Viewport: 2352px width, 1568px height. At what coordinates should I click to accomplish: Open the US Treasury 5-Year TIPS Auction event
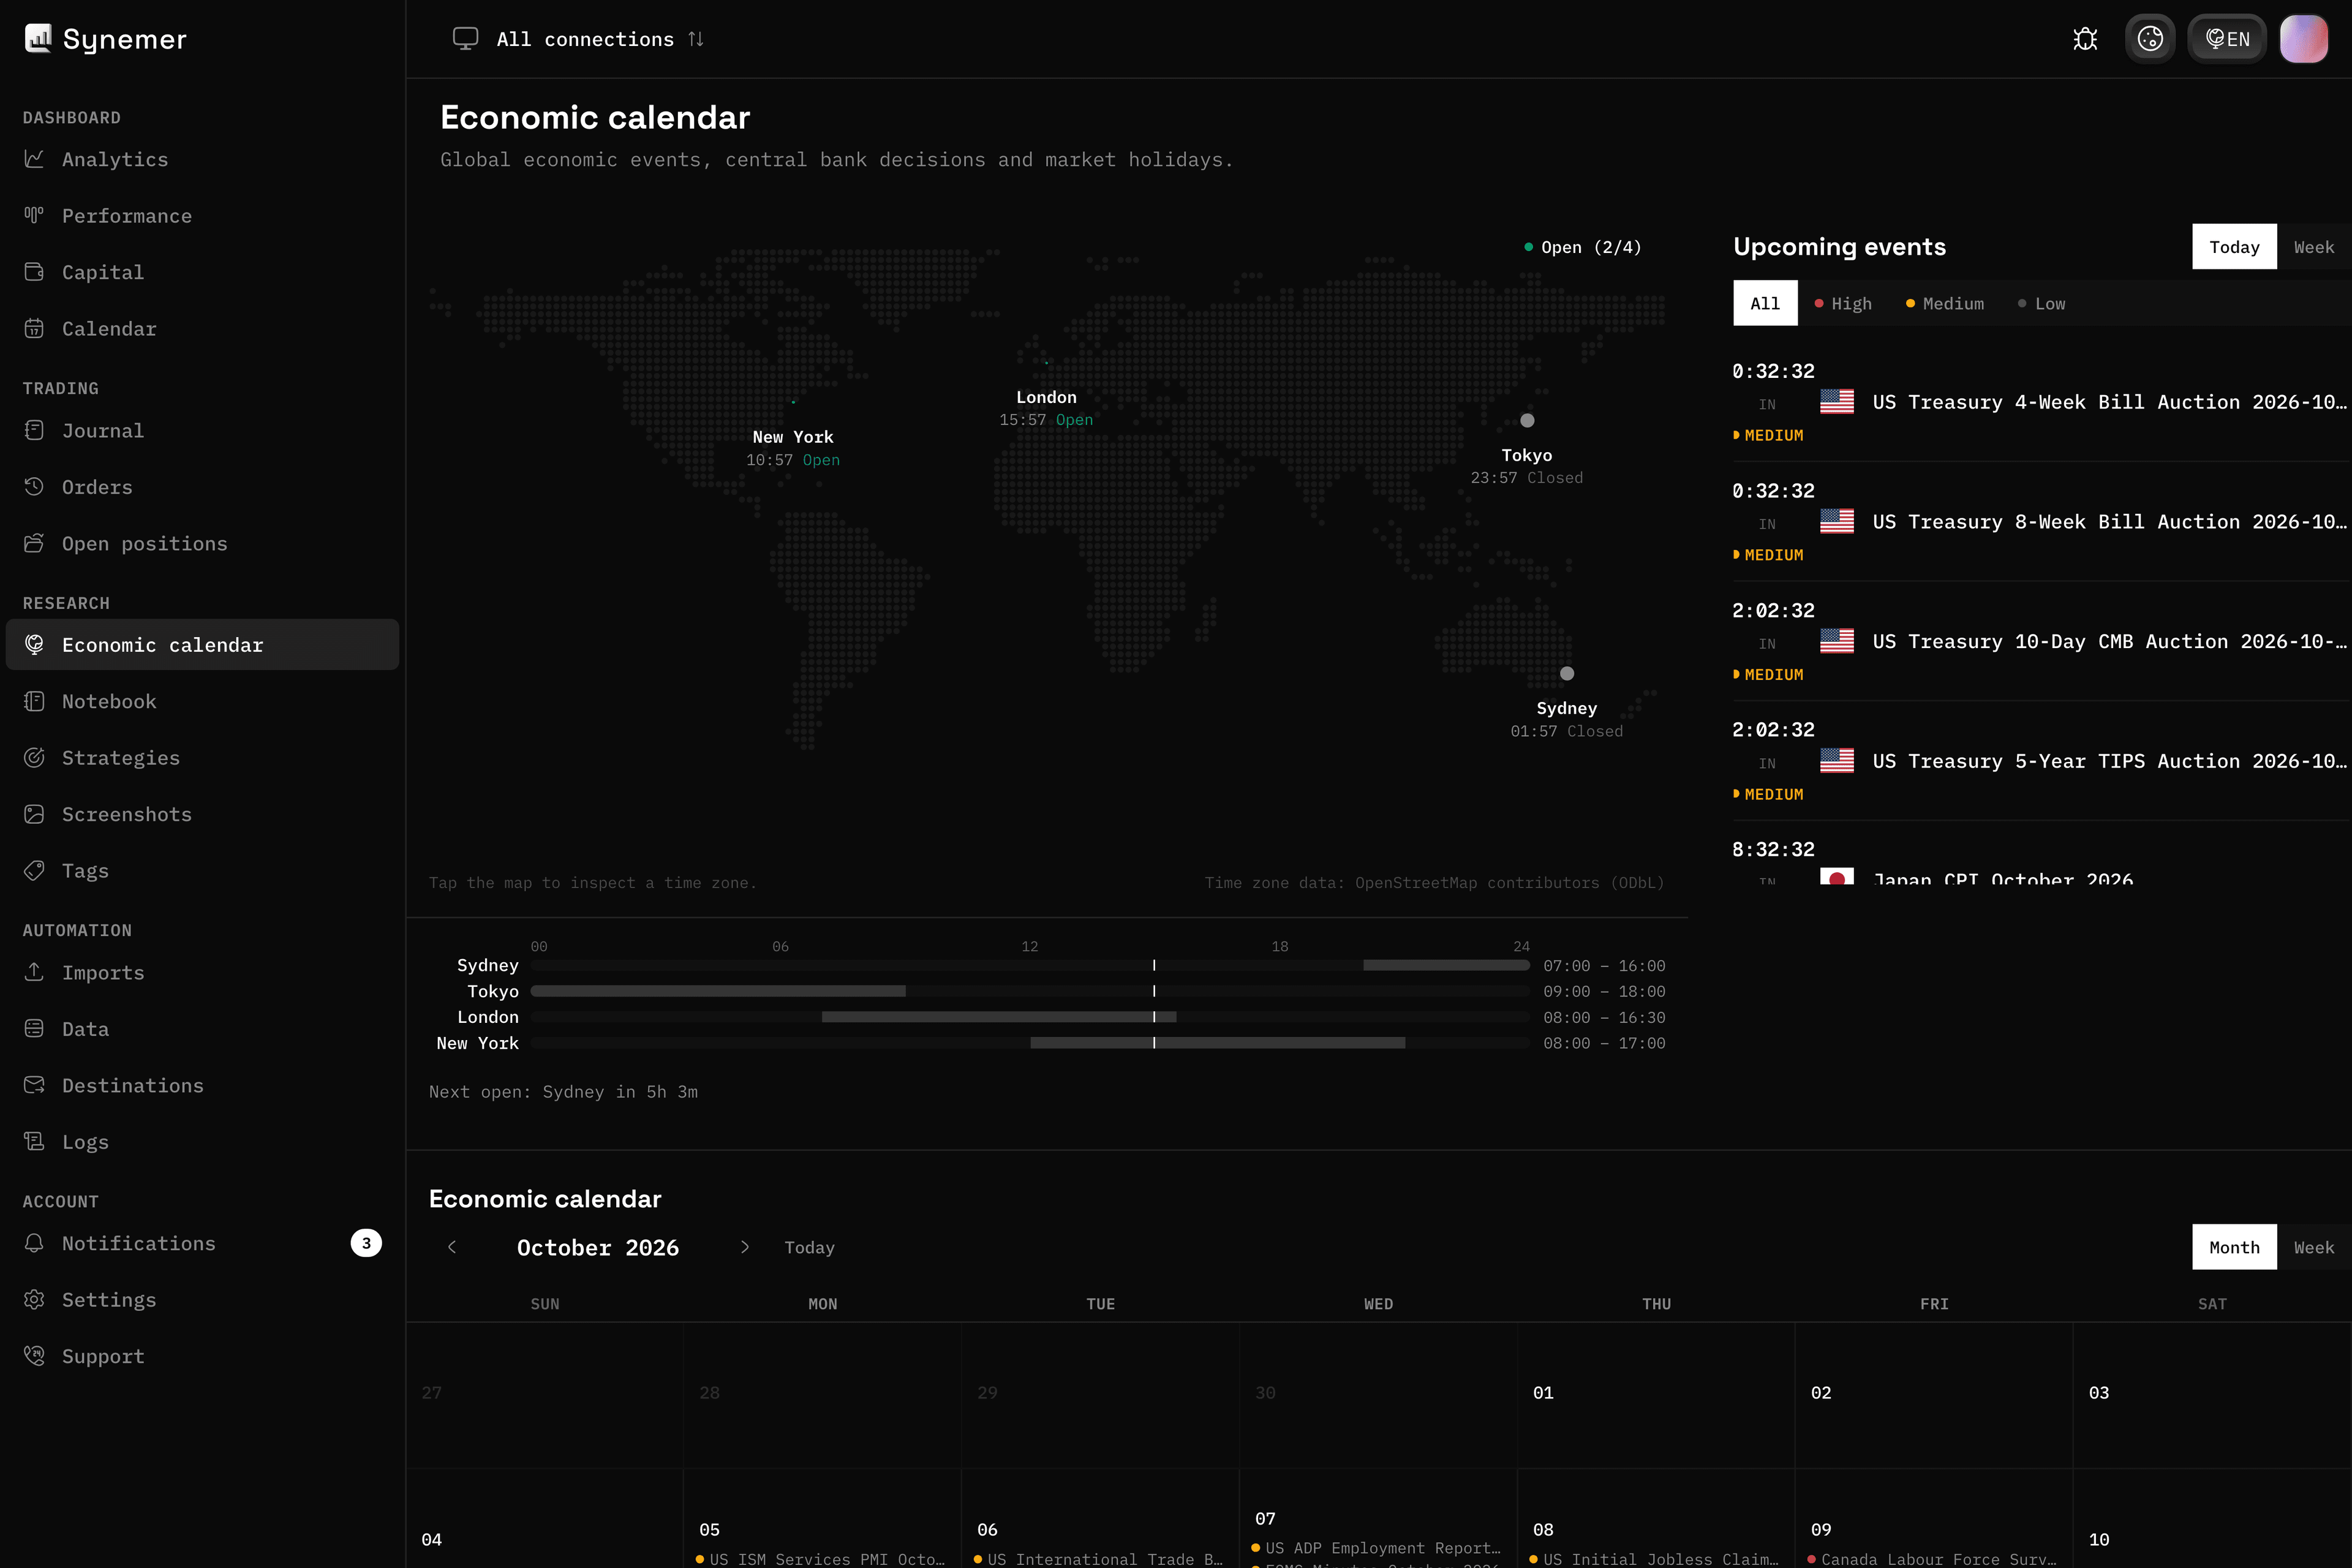pos(2041,761)
